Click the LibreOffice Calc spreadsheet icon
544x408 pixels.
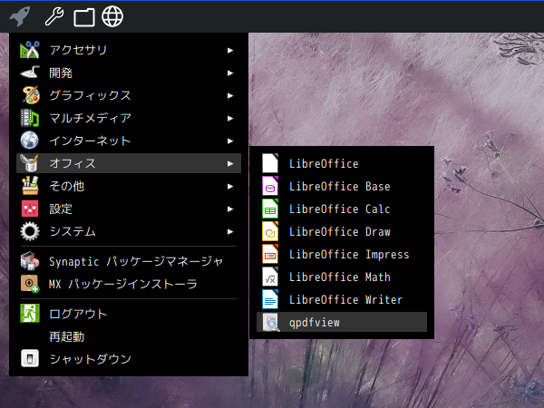click(x=270, y=209)
